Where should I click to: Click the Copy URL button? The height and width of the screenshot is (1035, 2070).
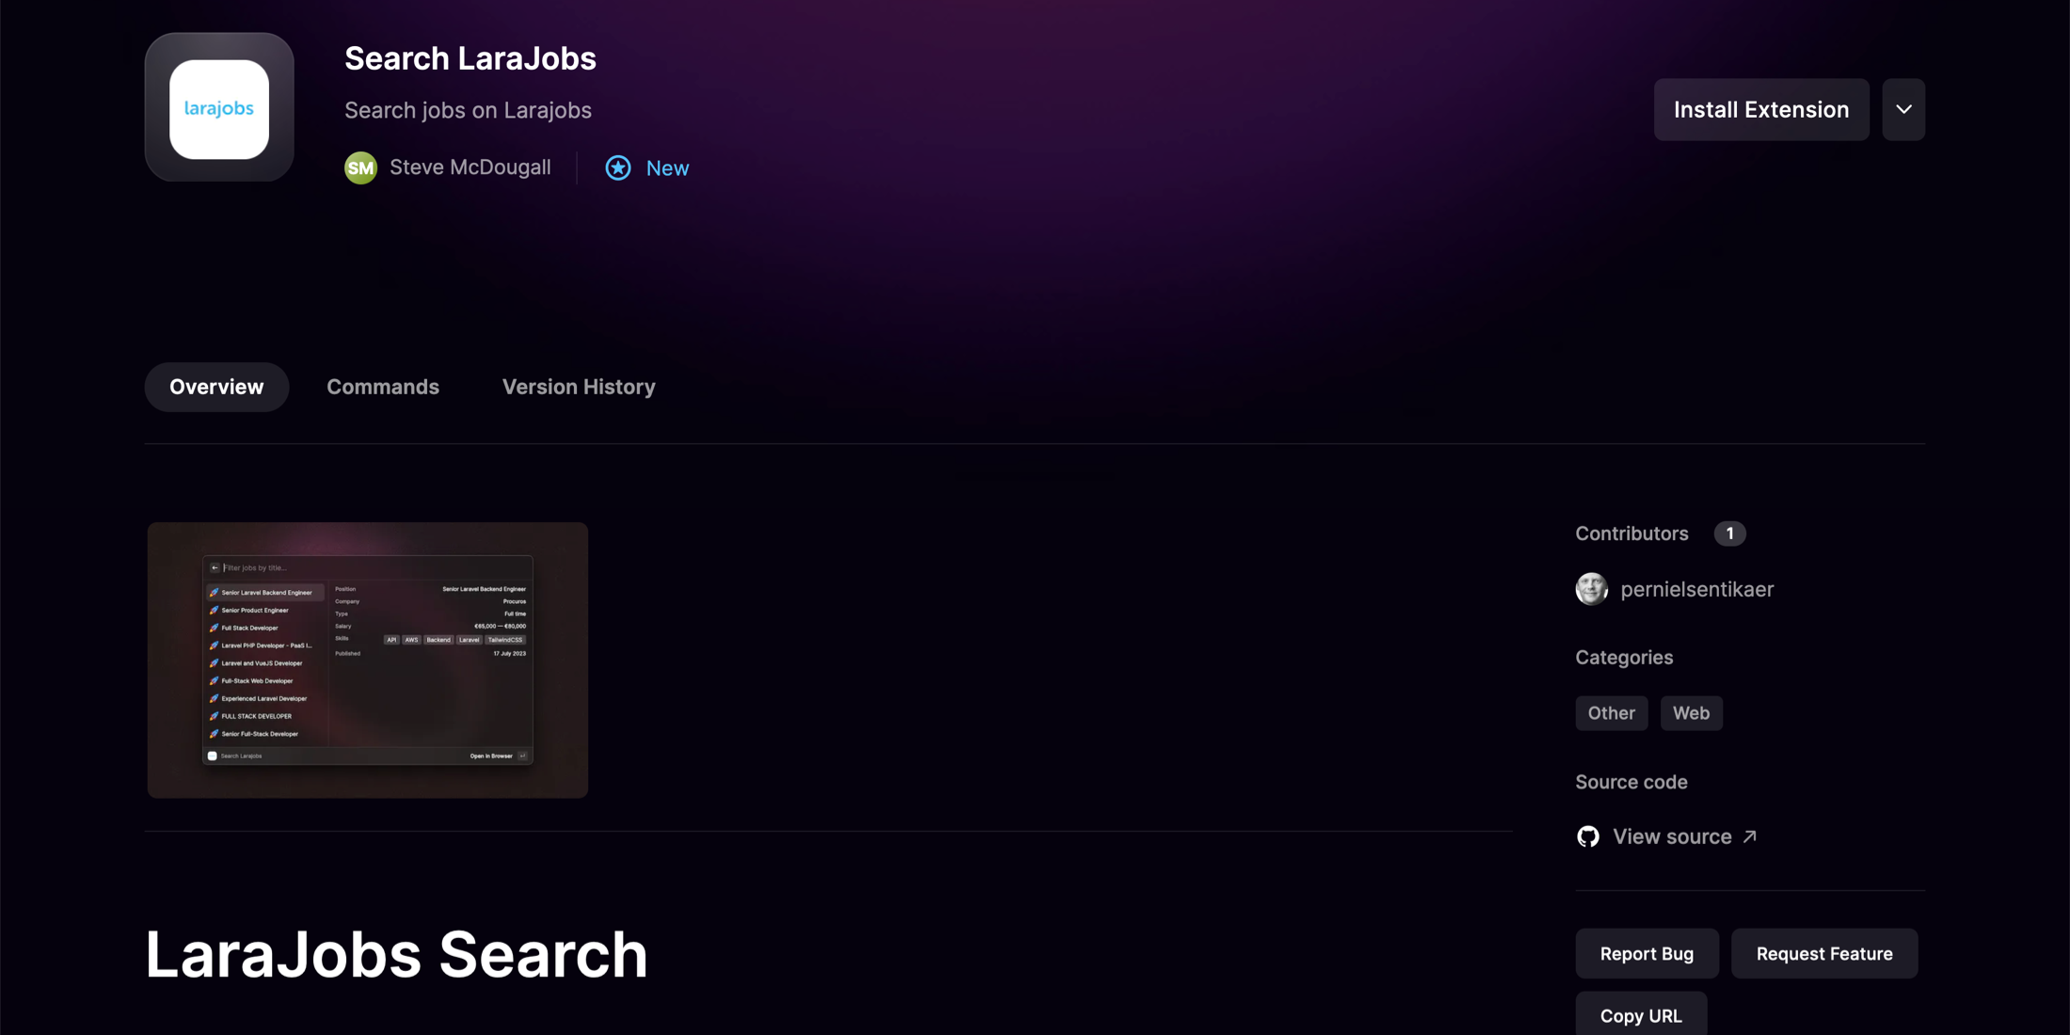1641,1015
